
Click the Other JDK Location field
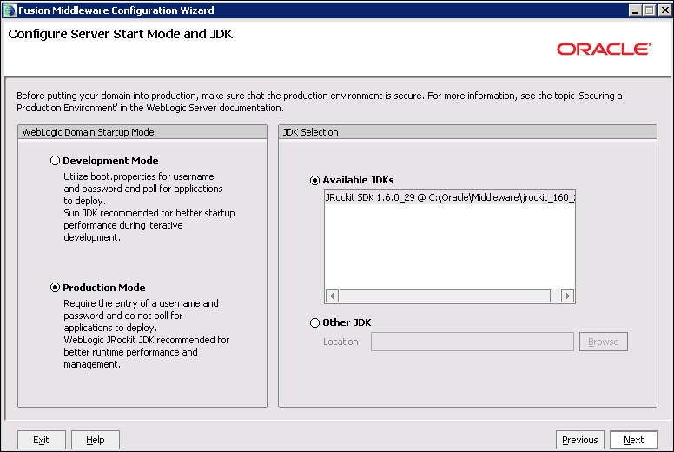[x=472, y=342]
